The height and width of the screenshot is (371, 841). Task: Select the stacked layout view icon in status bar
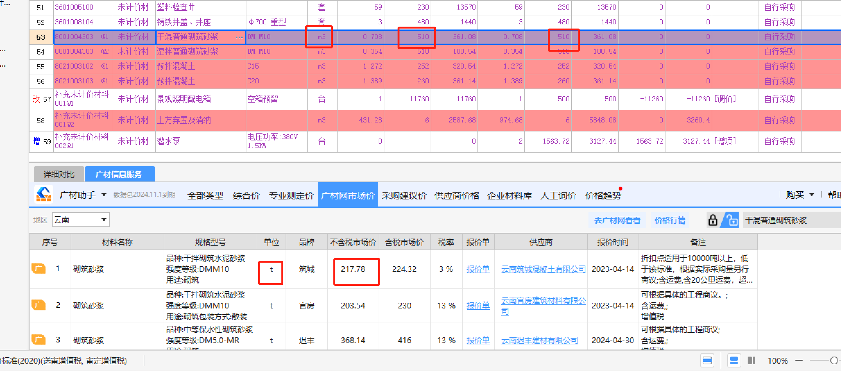click(x=734, y=360)
